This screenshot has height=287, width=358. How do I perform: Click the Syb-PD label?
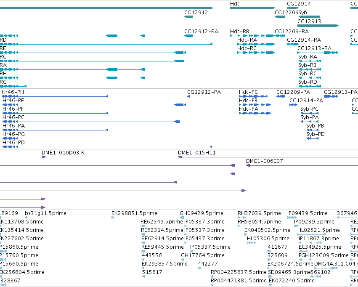pyautogui.click(x=316, y=134)
